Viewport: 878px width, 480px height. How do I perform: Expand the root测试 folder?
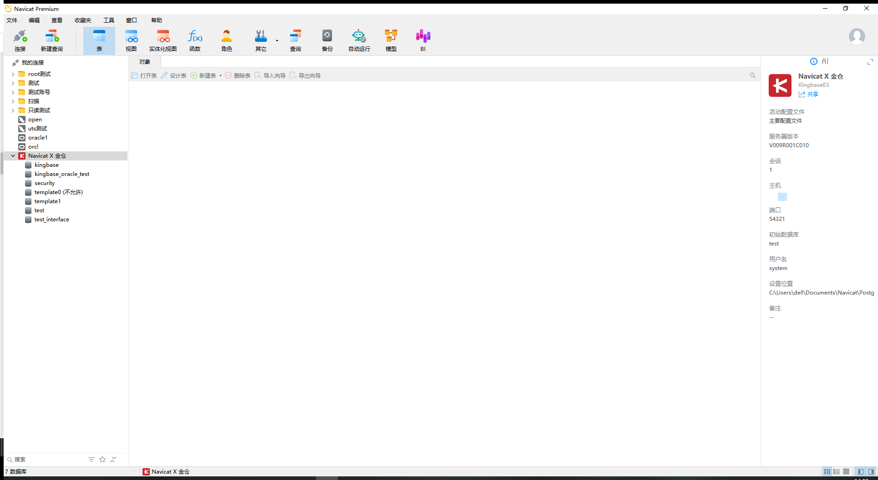pyautogui.click(x=13, y=74)
